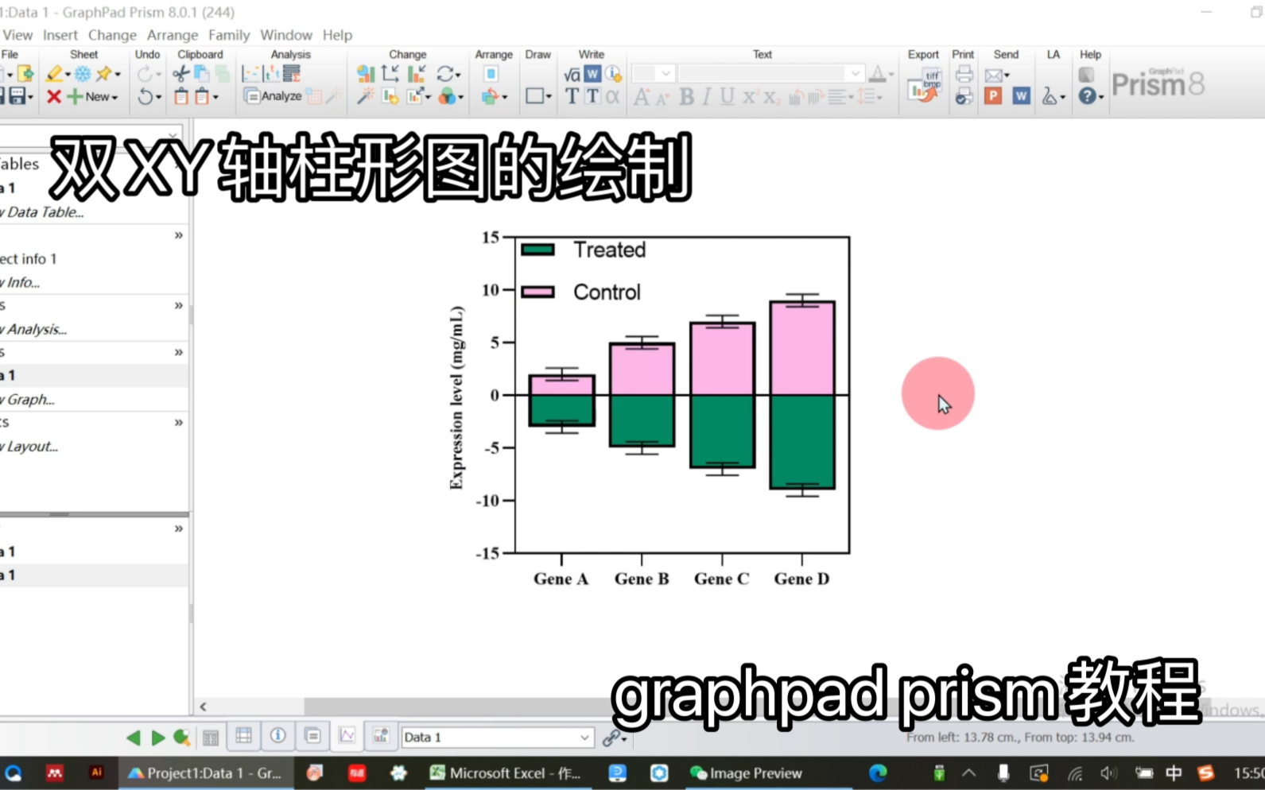This screenshot has height=790, width=1265.
Task: Click the Bold text formatting icon
Action: [687, 96]
